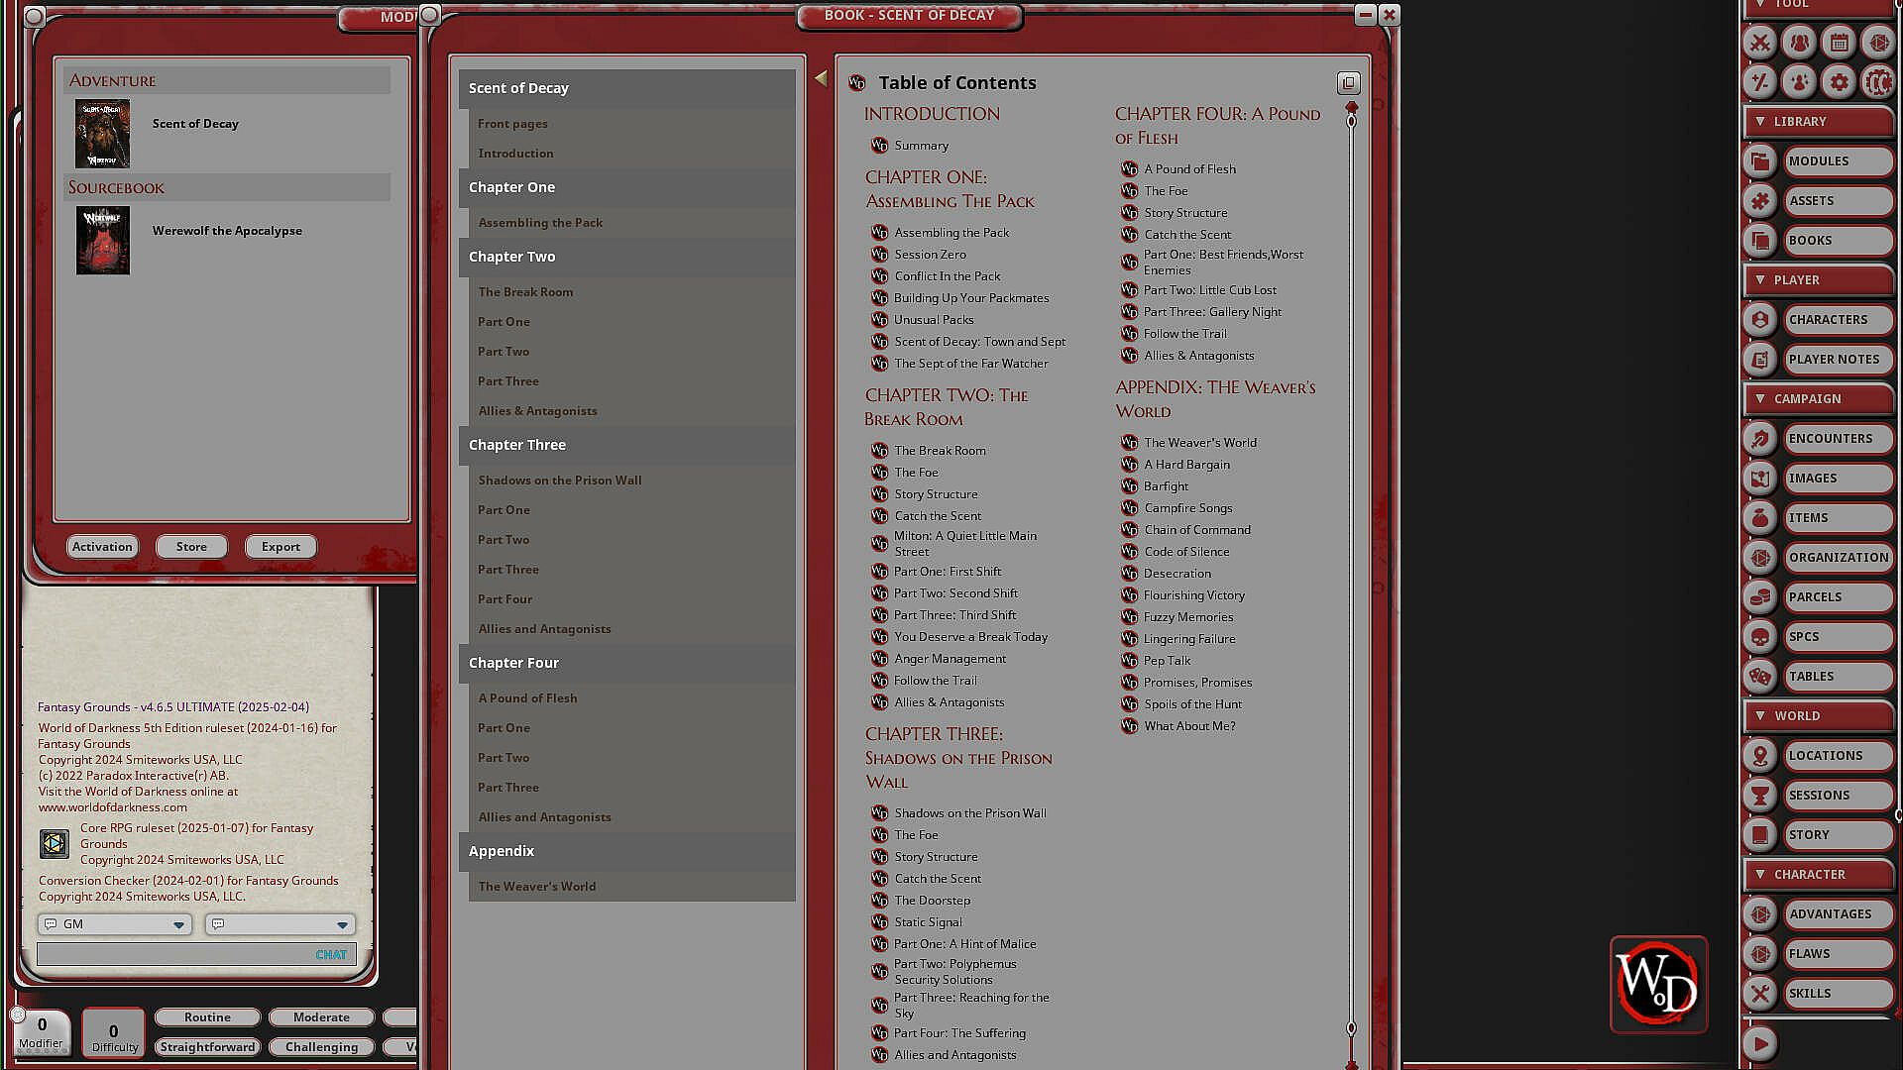
Task: Click the World of Darkness logo tile
Action: (1658, 985)
